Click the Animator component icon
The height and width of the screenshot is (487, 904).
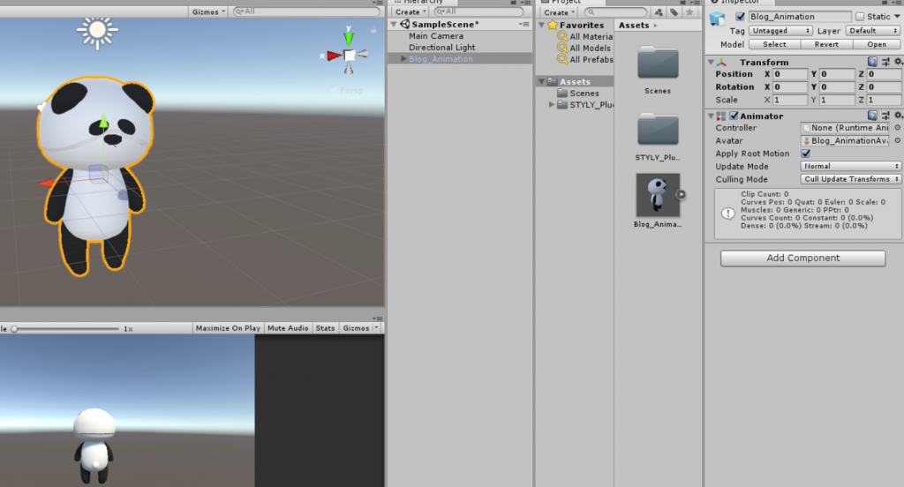tap(720, 116)
